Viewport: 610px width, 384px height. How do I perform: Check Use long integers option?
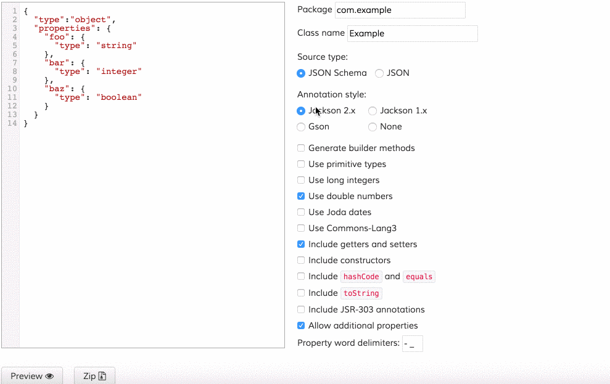pyautogui.click(x=301, y=180)
